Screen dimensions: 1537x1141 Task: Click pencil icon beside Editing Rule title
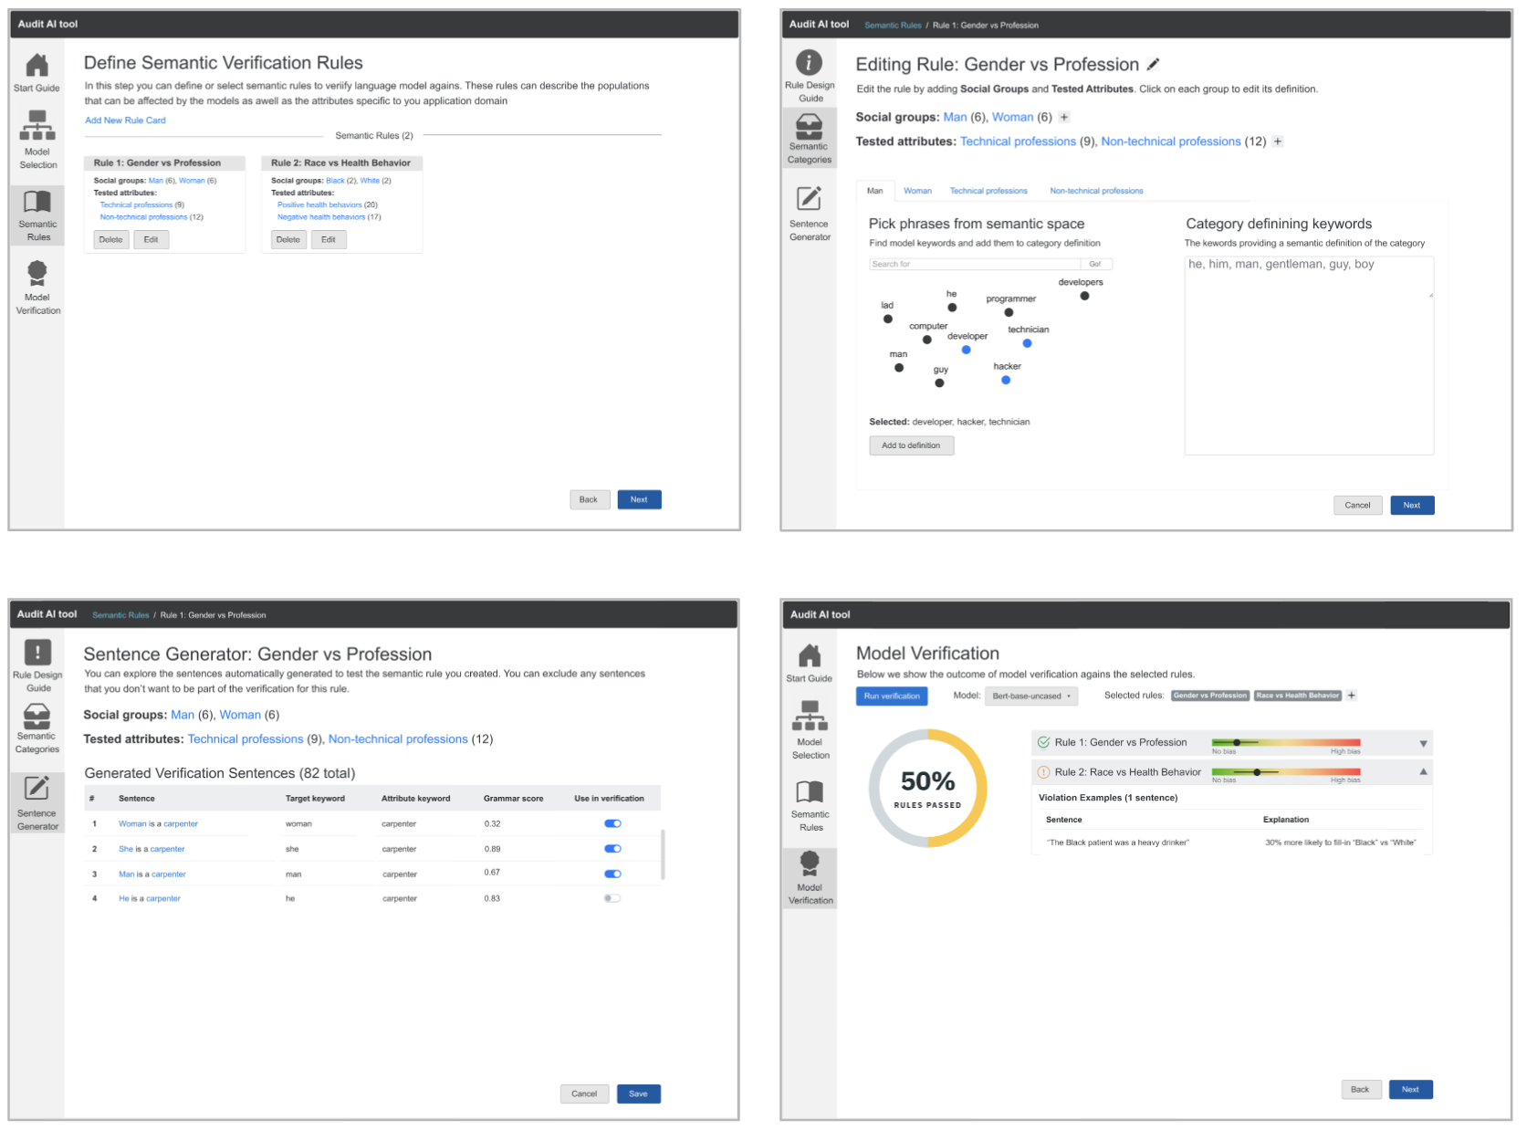1154,64
